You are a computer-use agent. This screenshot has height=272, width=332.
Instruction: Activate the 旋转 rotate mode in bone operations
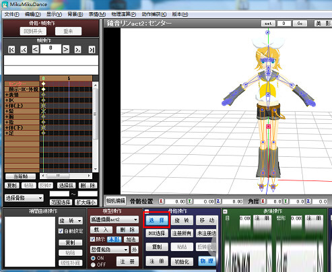(182, 220)
